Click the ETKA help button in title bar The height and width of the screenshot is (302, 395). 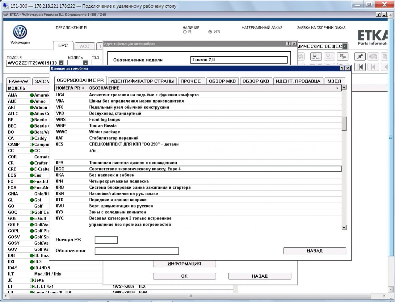click(x=379, y=15)
